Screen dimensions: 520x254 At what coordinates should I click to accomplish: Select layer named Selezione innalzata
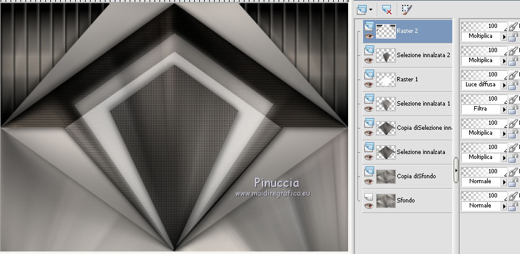click(421, 152)
